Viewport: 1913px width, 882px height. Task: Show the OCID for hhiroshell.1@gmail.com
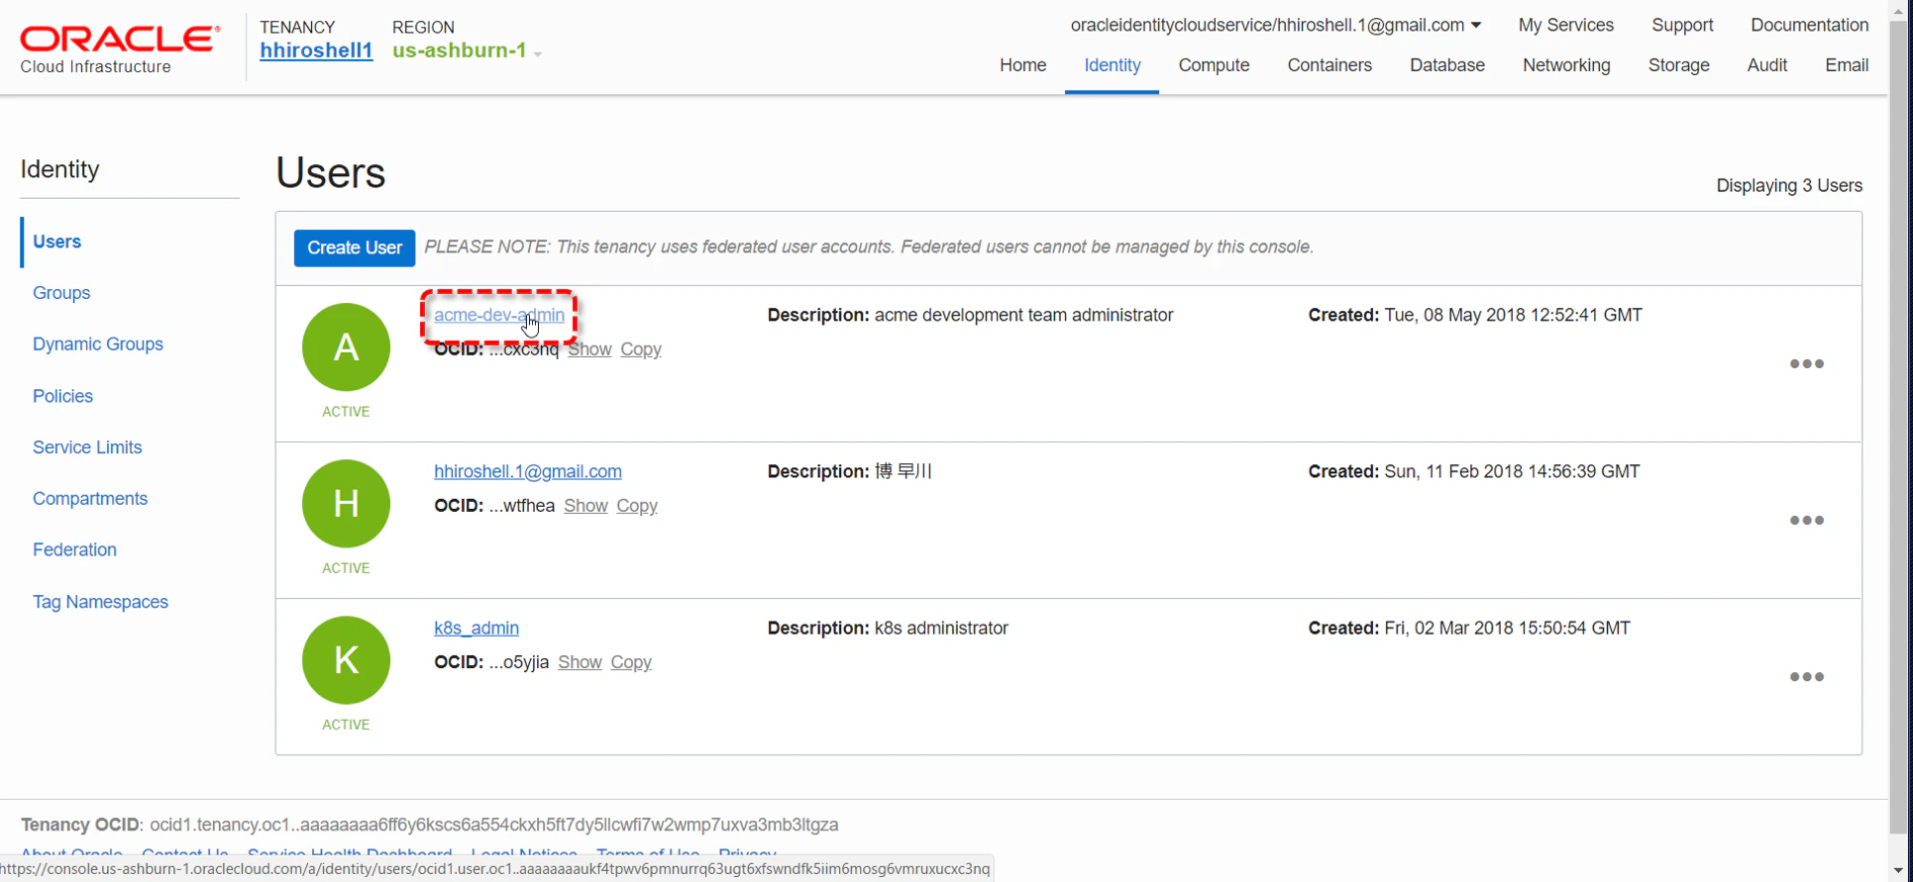(x=585, y=506)
